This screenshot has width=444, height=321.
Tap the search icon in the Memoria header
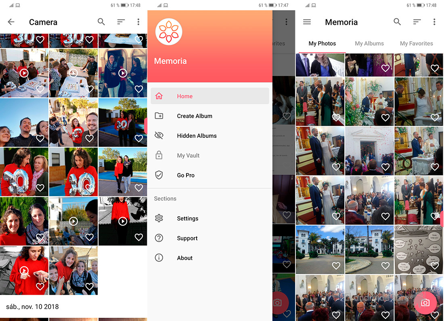397,22
